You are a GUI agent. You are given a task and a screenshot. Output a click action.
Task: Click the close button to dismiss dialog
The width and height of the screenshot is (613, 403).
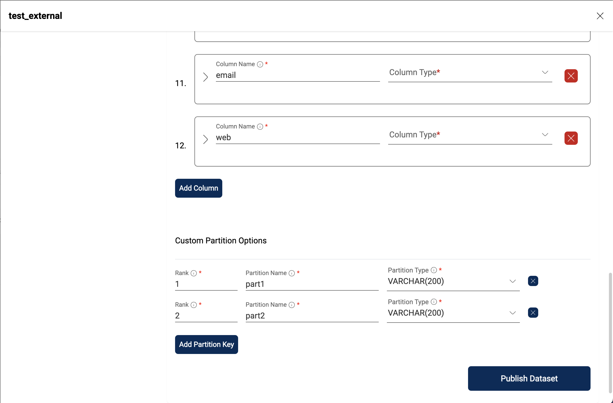[x=600, y=16]
